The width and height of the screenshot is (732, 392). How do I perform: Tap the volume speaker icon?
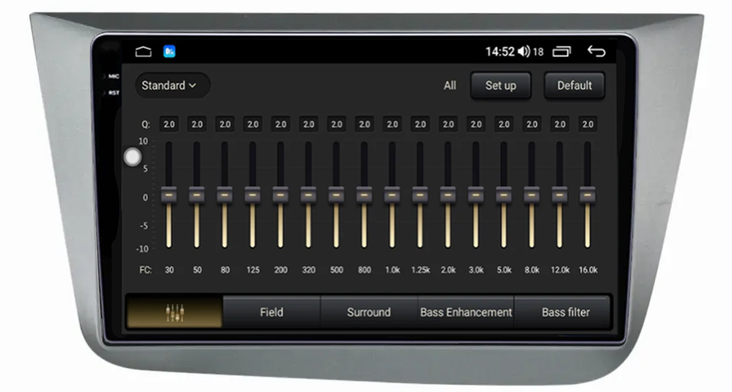point(523,52)
